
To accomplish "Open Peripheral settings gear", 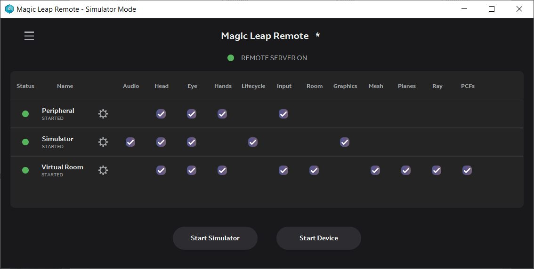I will pos(103,114).
